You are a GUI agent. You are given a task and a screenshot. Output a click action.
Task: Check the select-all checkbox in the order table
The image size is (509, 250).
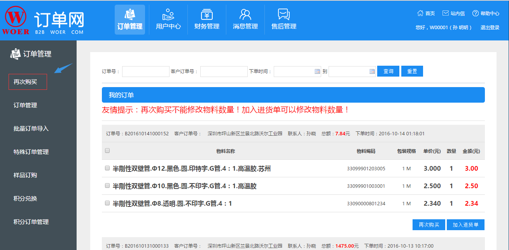click(x=107, y=151)
